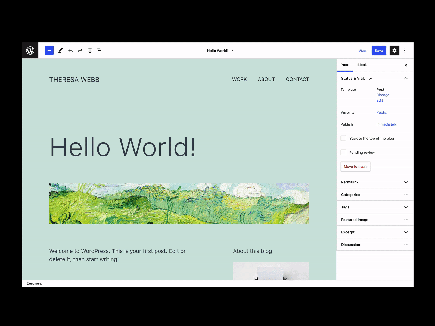The image size is (435, 326).
Task: Click the Undo arrow
Action: coord(70,50)
